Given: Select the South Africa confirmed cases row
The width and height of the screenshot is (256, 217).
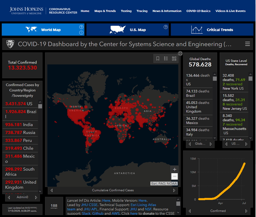Looking at the screenshot, I should (x=20, y=172).
